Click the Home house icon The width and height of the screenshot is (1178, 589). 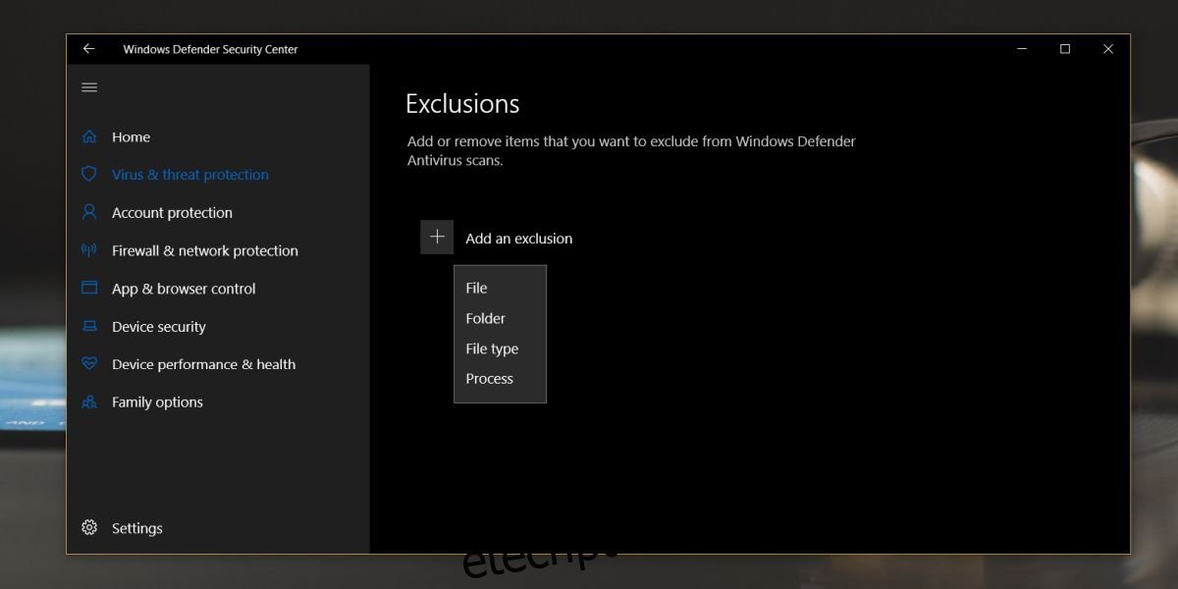(x=89, y=137)
